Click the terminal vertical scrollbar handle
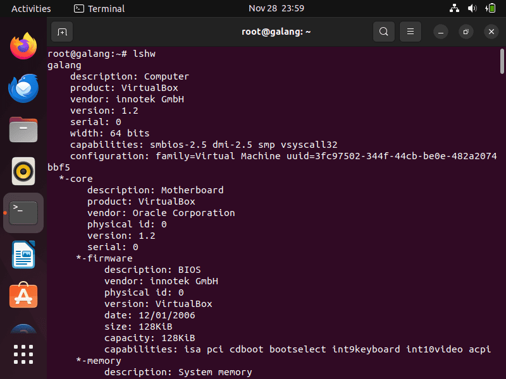 point(502,61)
